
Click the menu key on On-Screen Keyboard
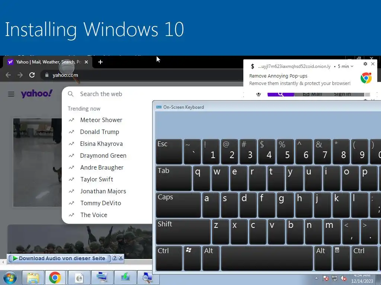coord(342,258)
